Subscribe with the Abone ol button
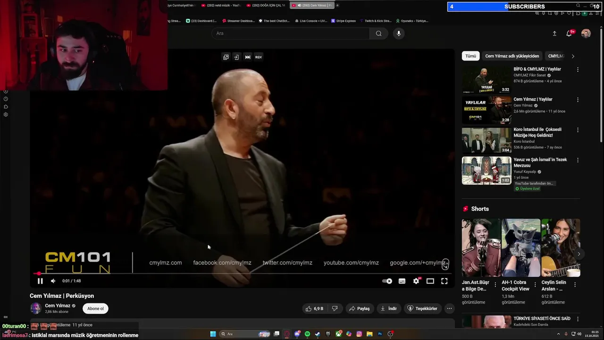The width and height of the screenshot is (604, 340). (95, 308)
